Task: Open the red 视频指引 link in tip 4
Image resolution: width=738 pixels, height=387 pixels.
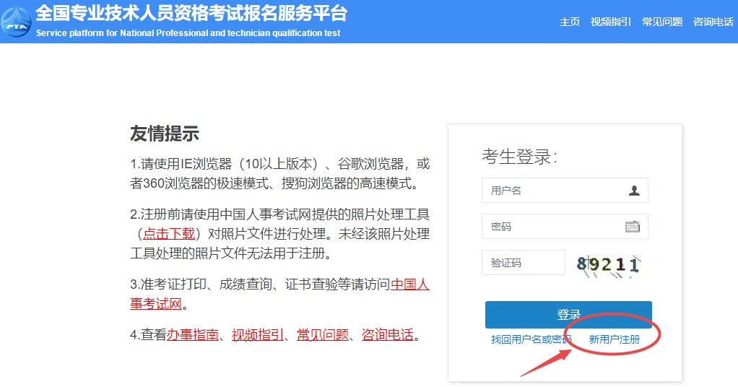Action: [258, 335]
